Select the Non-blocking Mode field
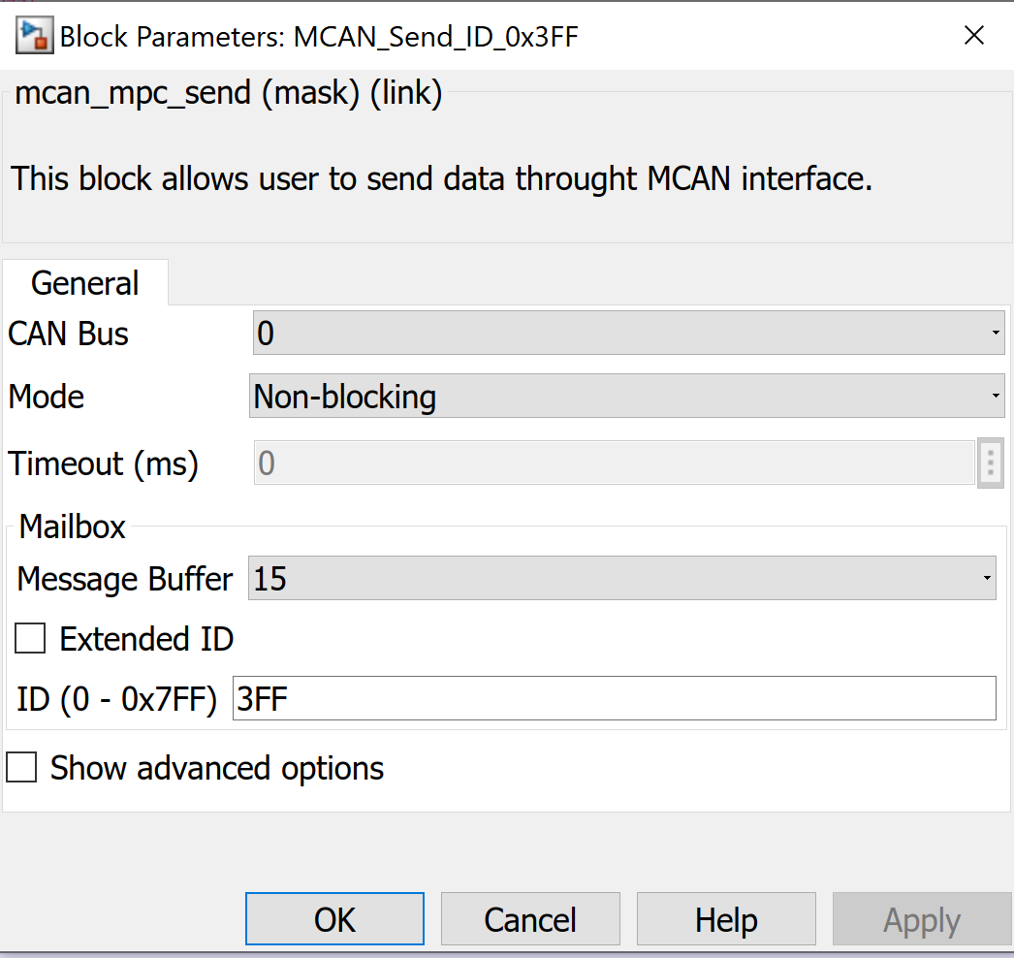1014x958 pixels. 582,396
